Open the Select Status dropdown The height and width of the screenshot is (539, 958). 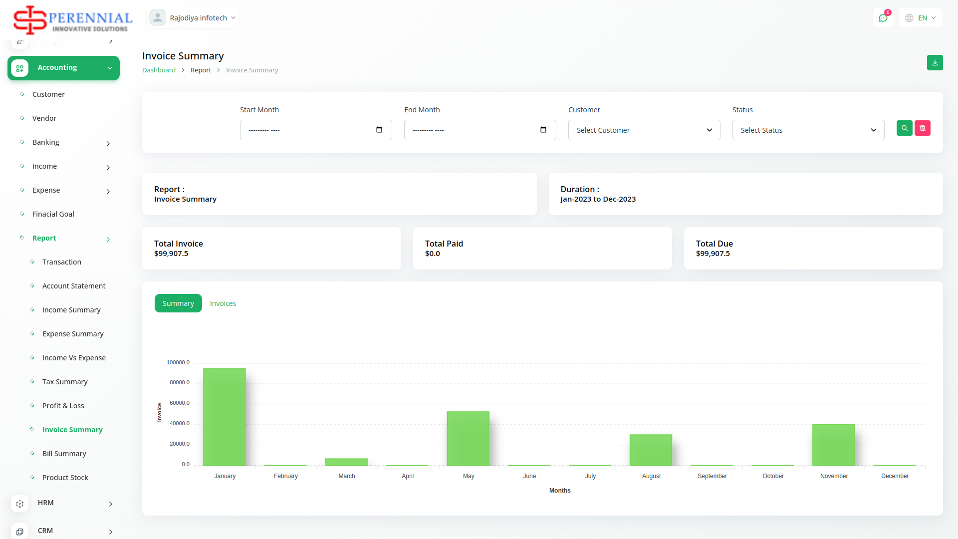click(808, 130)
